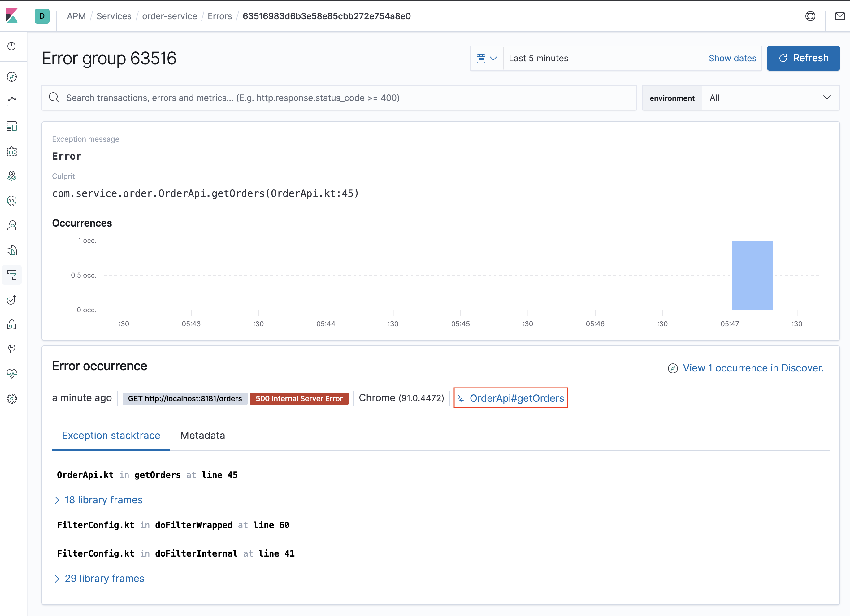Open Machine Learning from the sidebar
Viewport: 850px width, 616px height.
pyautogui.click(x=12, y=201)
